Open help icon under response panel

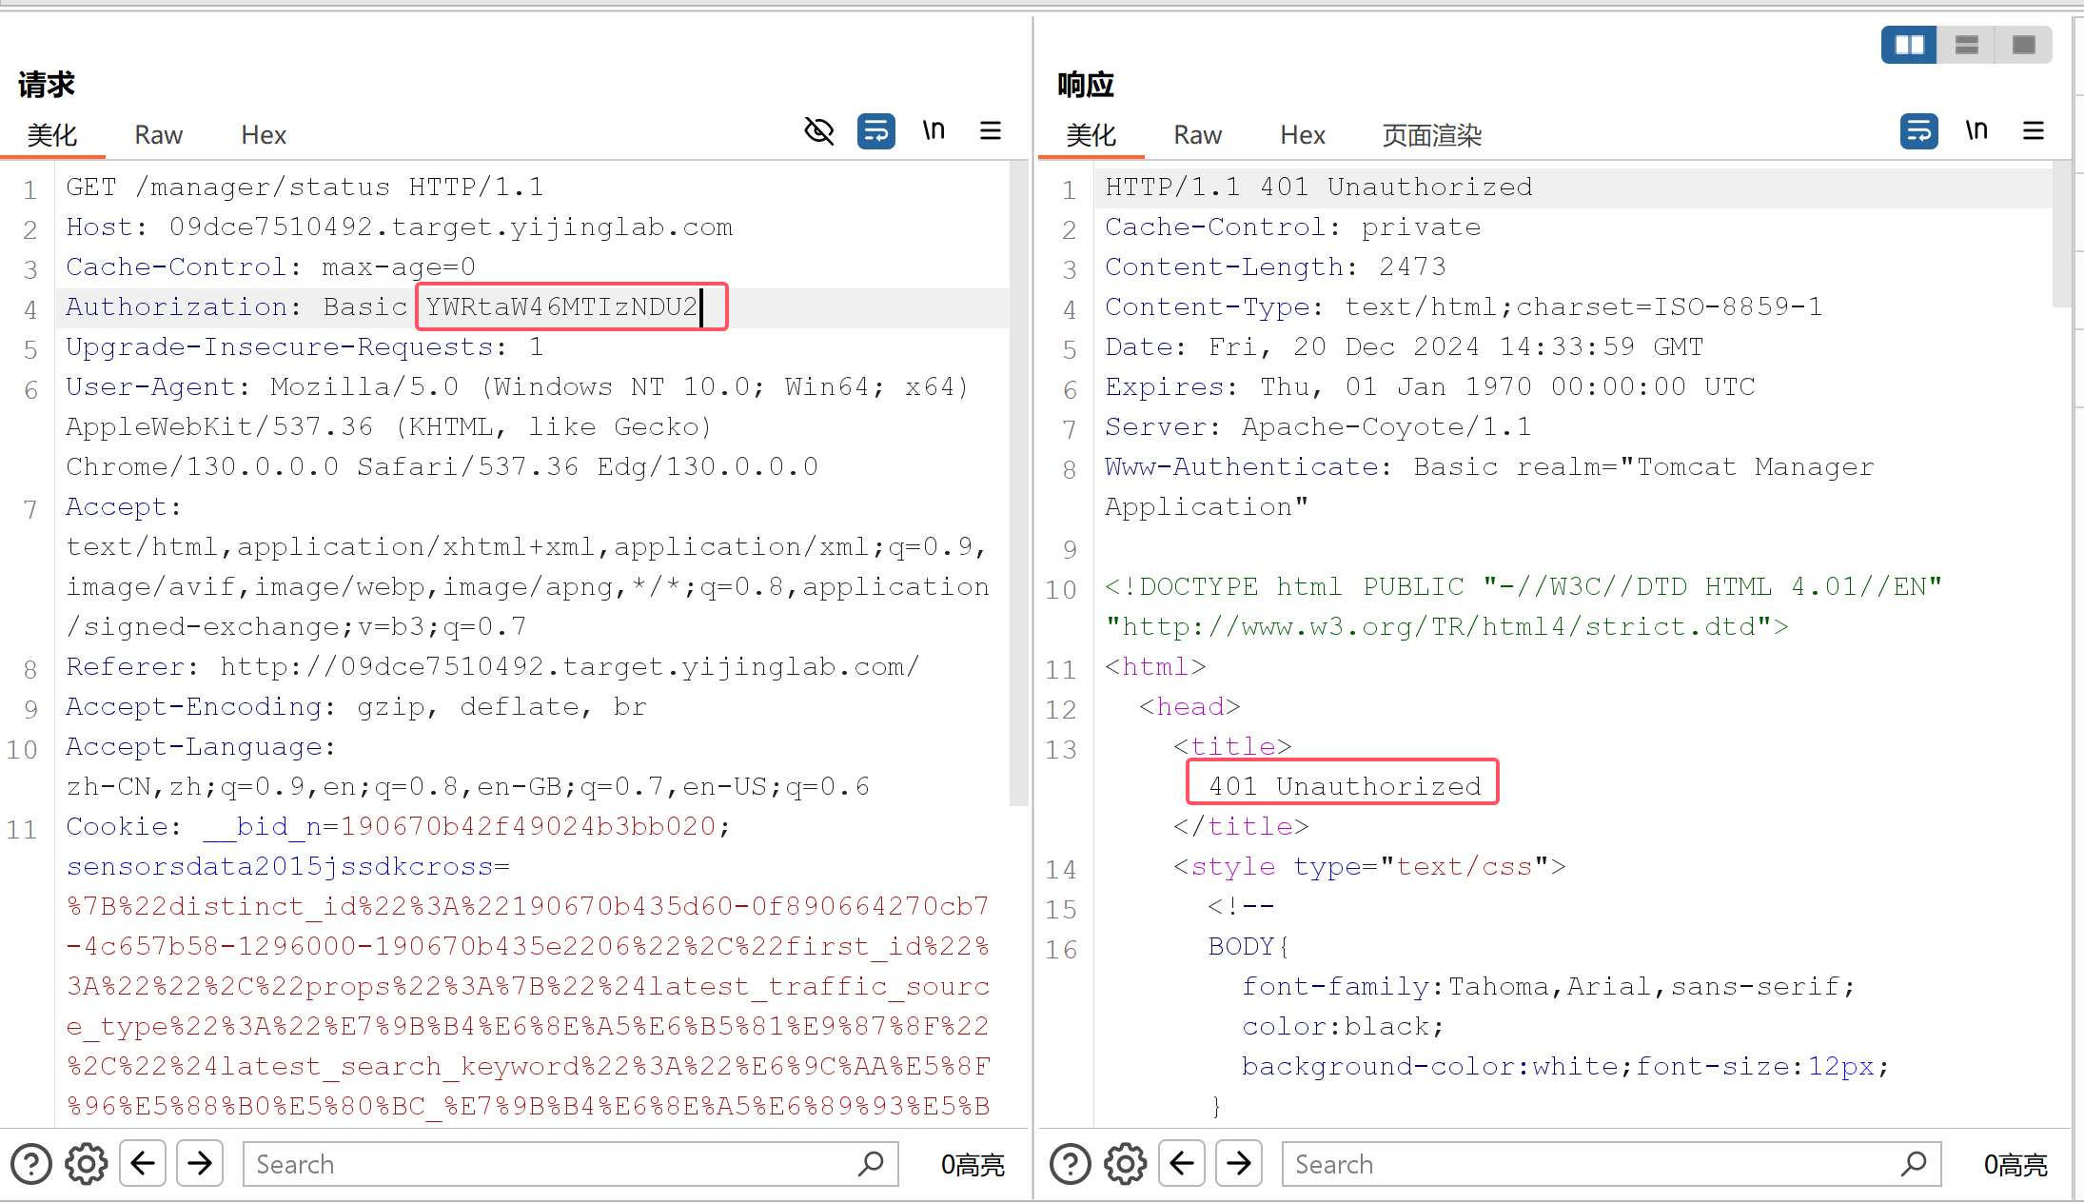coord(1071,1164)
